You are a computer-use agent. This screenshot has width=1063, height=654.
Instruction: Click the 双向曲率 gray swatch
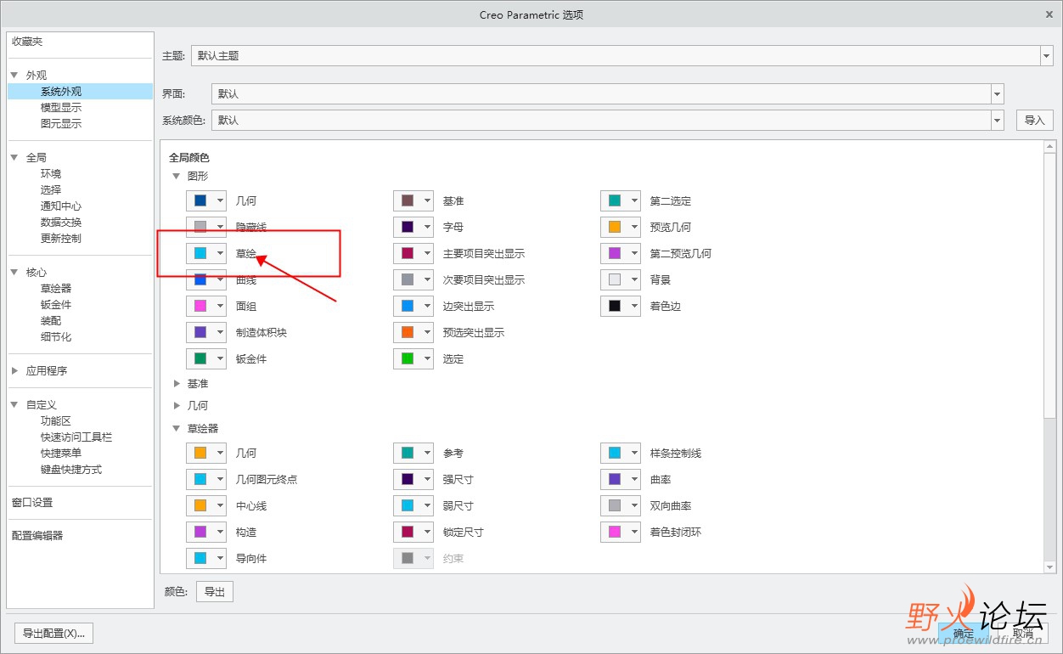click(x=615, y=505)
